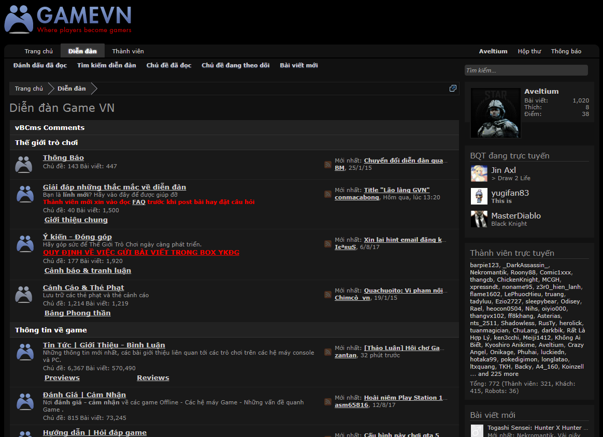
Task: Select the Diễn đàn tab
Action: [82, 51]
